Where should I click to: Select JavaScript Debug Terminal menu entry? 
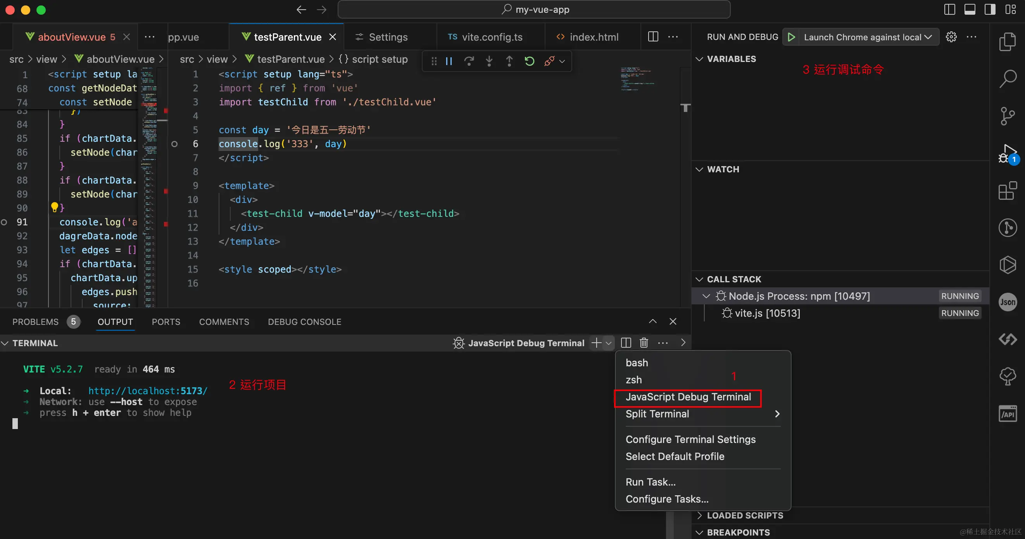(x=688, y=397)
